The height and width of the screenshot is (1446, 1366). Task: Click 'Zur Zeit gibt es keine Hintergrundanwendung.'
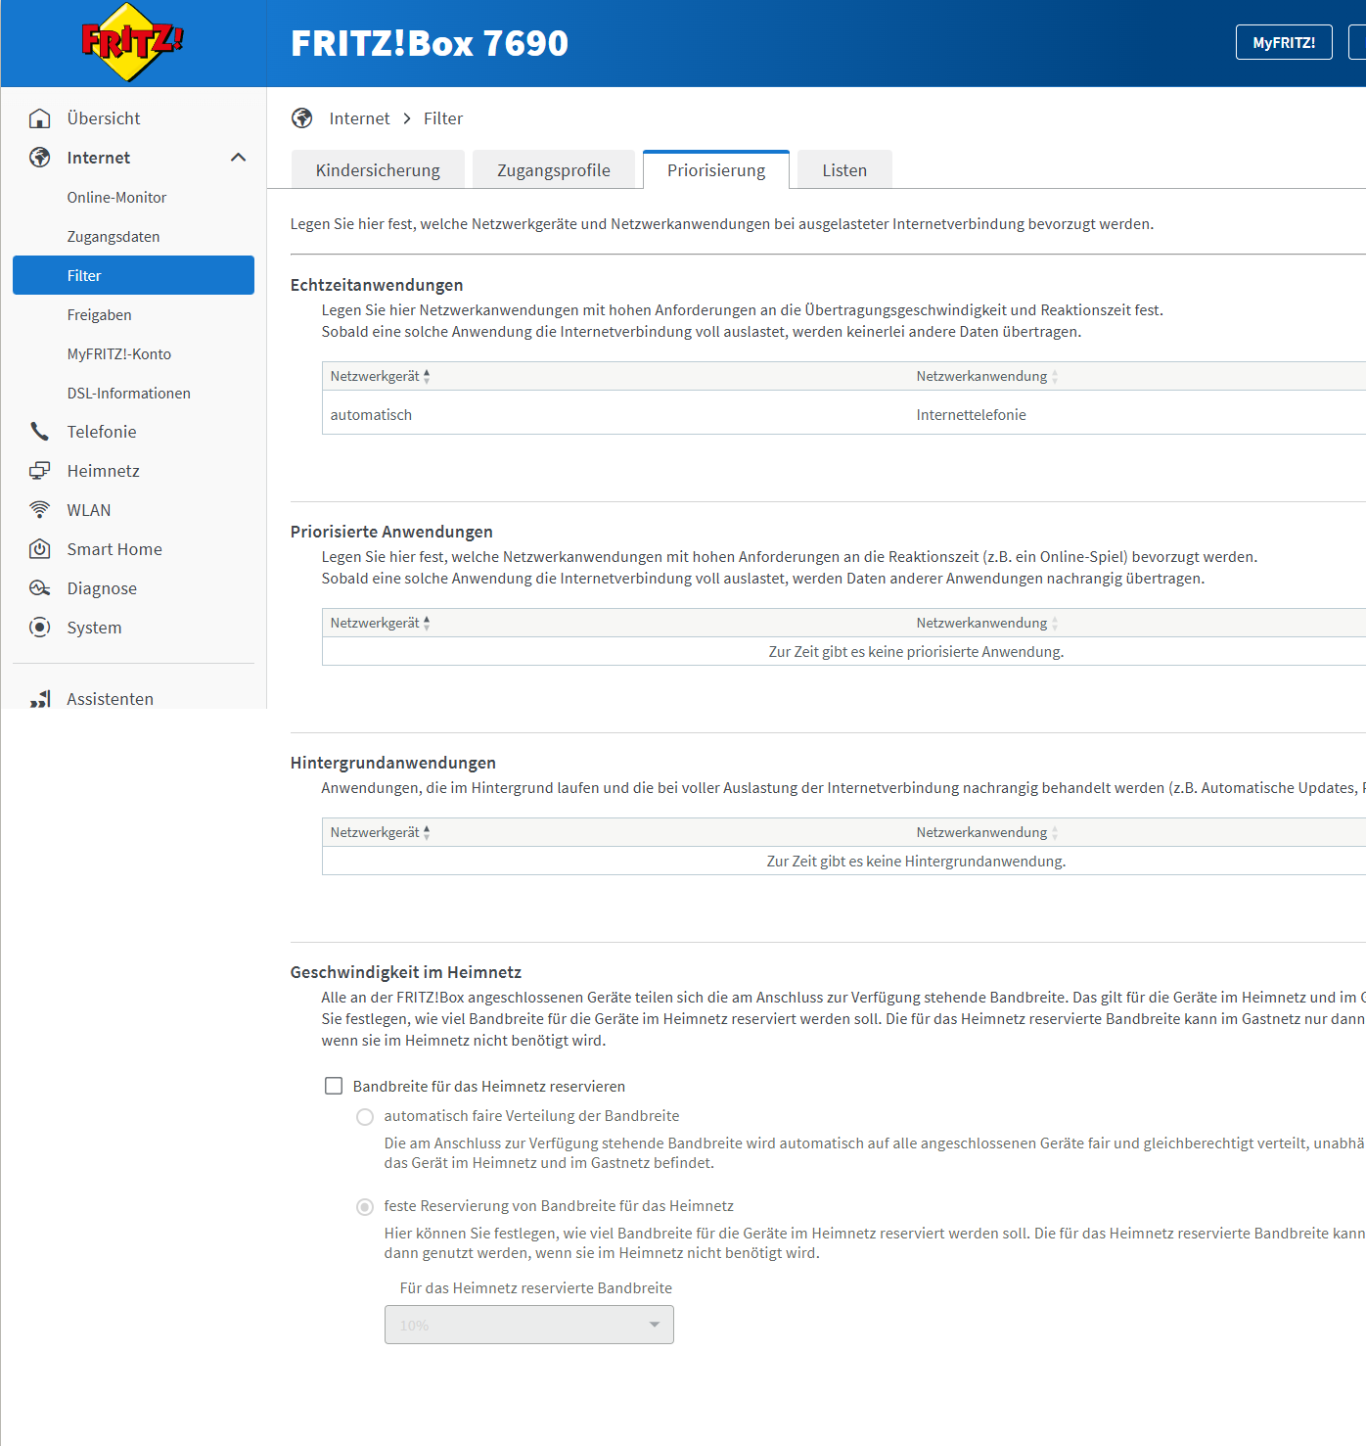click(x=916, y=862)
